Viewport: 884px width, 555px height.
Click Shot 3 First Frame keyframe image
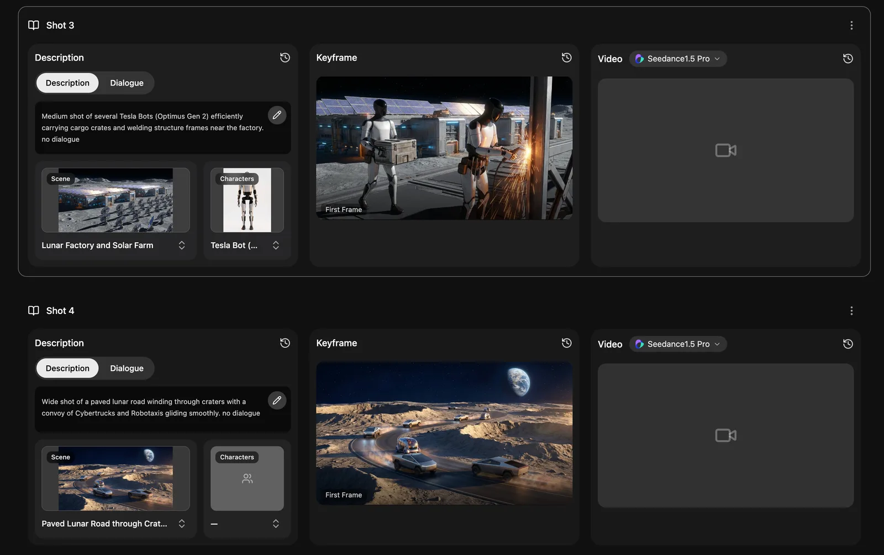click(x=444, y=148)
